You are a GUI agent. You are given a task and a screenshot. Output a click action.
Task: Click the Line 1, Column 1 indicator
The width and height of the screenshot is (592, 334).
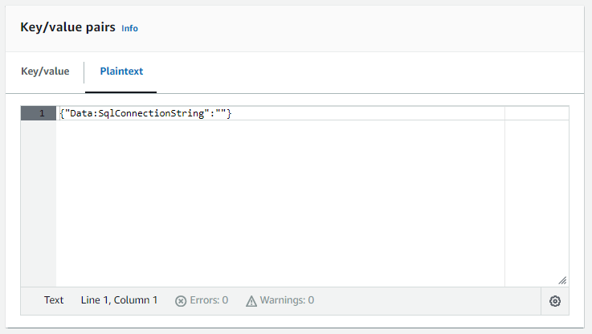(119, 300)
